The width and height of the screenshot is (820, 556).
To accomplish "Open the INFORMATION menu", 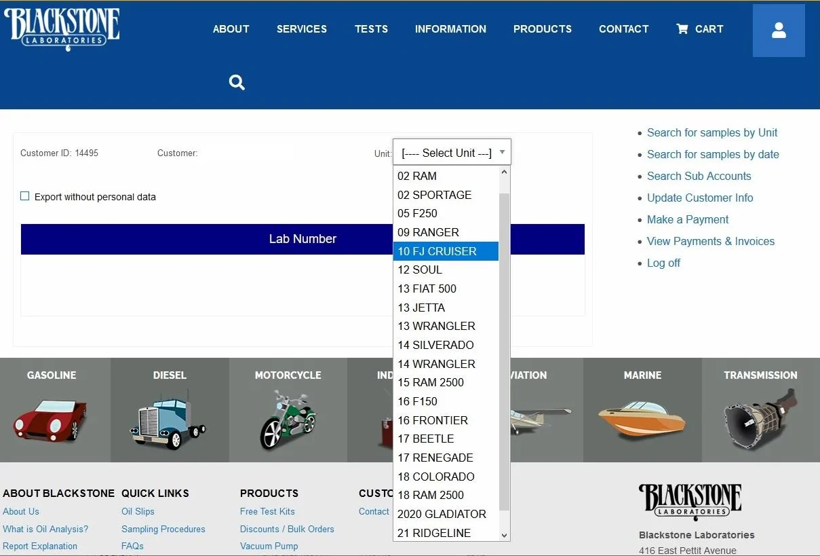I will click(450, 29).
